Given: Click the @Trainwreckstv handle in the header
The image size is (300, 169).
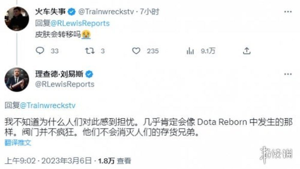Looking at the screenshot, I should click(x=106, y=12).
